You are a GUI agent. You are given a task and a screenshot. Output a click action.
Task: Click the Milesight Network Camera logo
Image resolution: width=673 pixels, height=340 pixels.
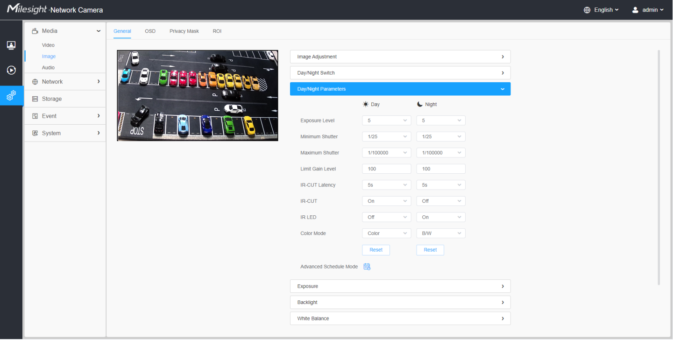(55, 10)
